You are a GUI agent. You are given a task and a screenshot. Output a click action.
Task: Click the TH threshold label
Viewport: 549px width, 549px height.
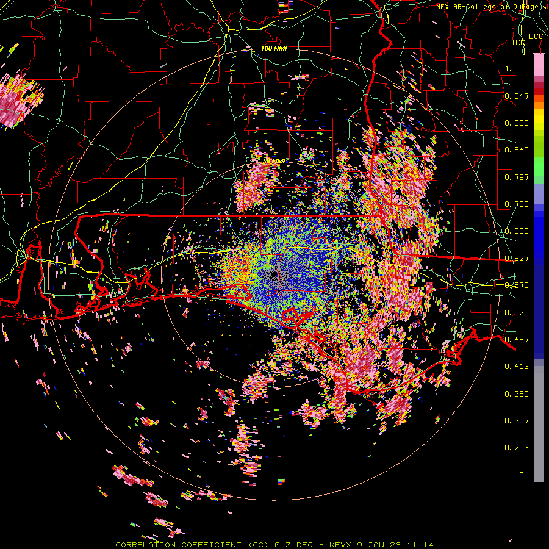[524, 475]
